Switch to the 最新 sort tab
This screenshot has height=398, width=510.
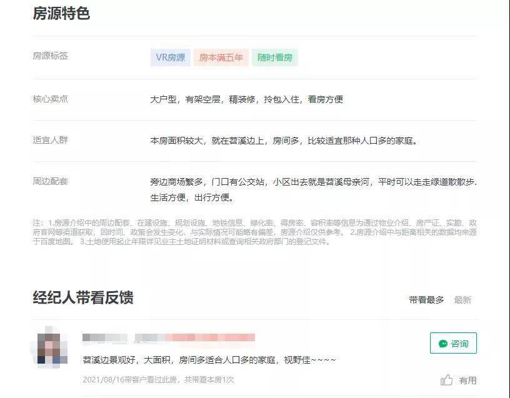pyautogui.click(x=462, y=300)
